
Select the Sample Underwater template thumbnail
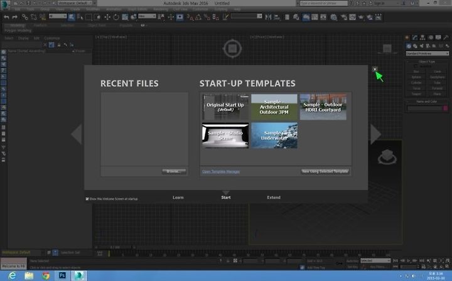tap(274, 135)
